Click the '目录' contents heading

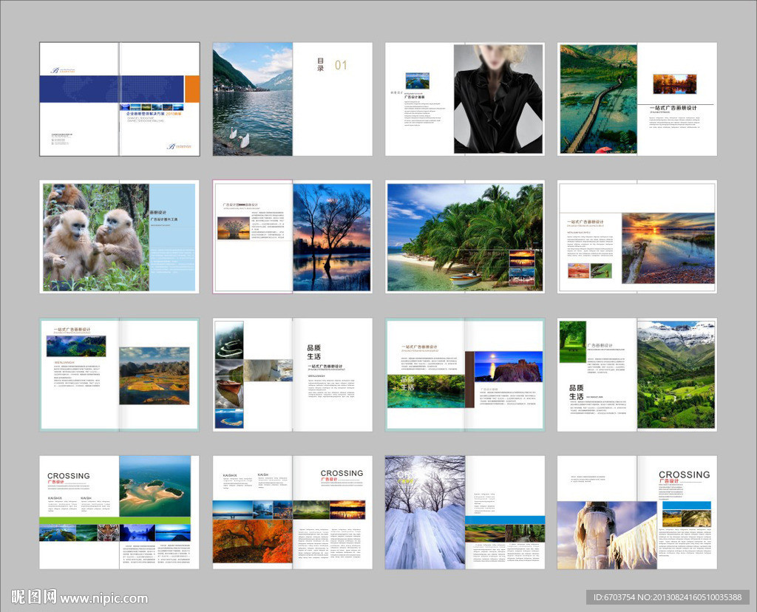(x=320, y=65)
